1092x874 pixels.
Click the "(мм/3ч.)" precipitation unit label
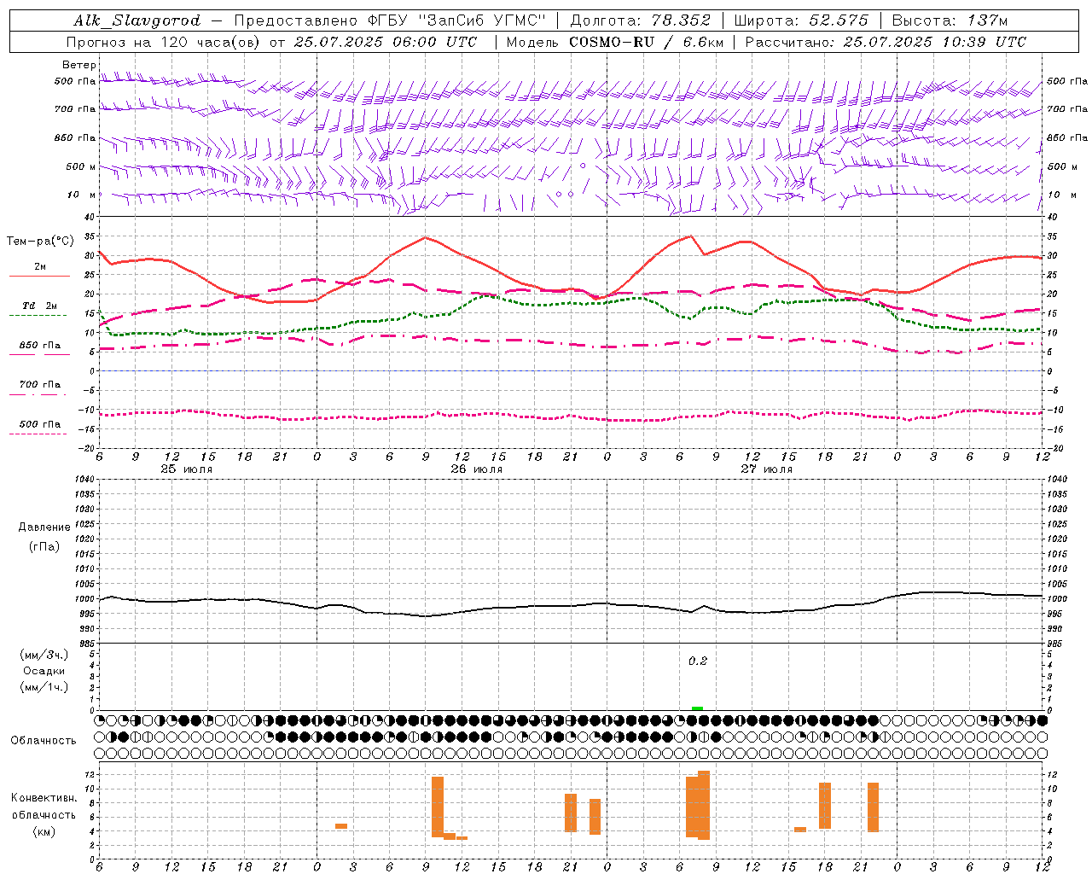[44, 655]
